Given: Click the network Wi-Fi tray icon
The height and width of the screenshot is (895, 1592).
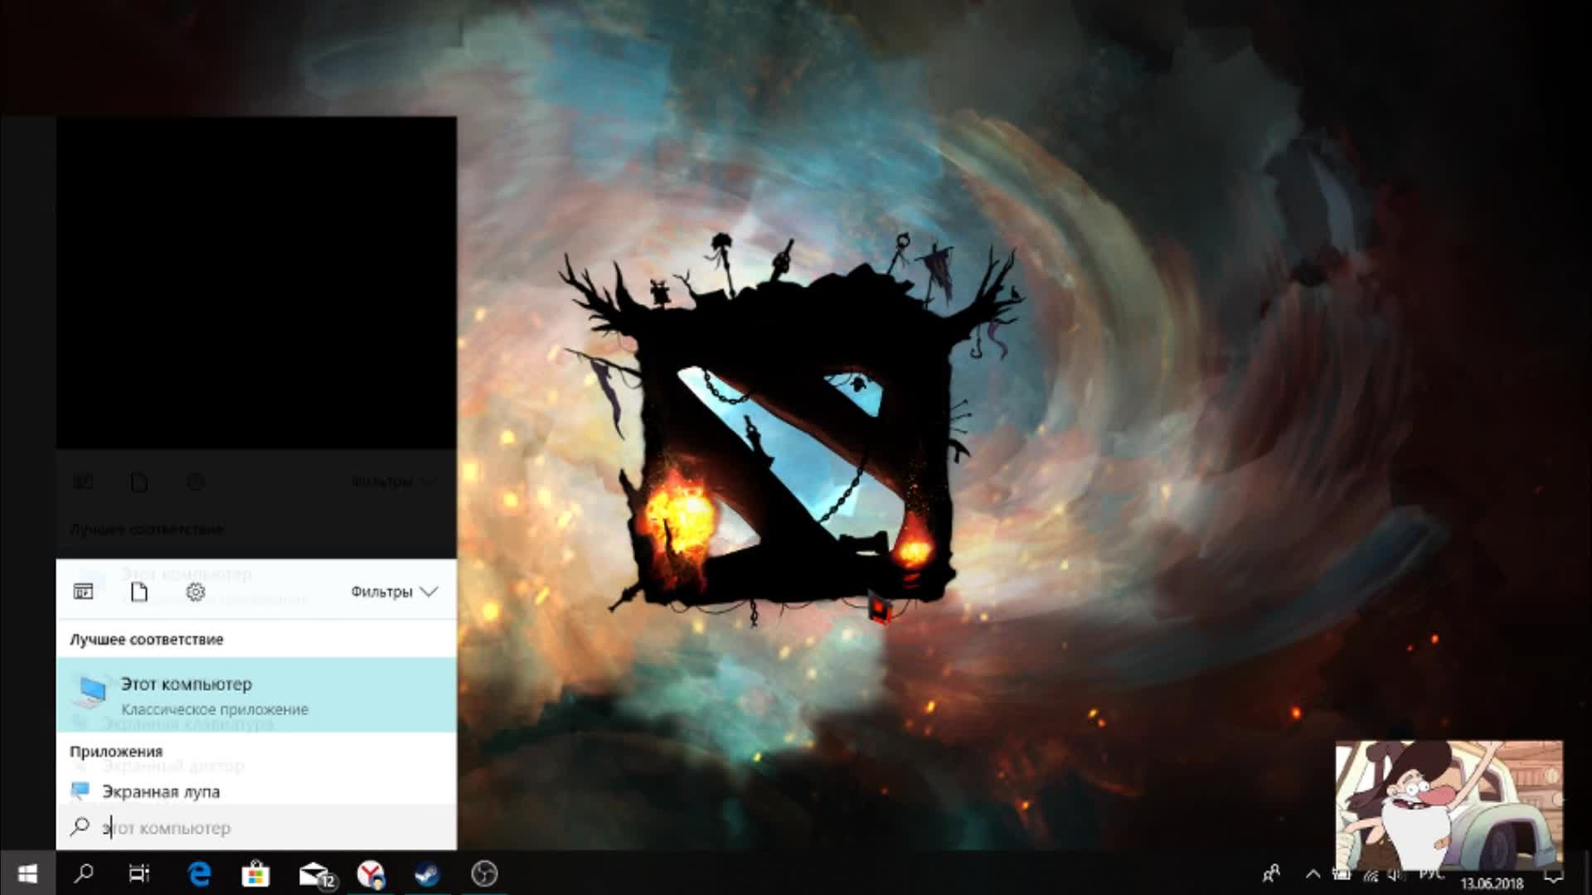Looking at the screenshot, I should click(1371, 875).
